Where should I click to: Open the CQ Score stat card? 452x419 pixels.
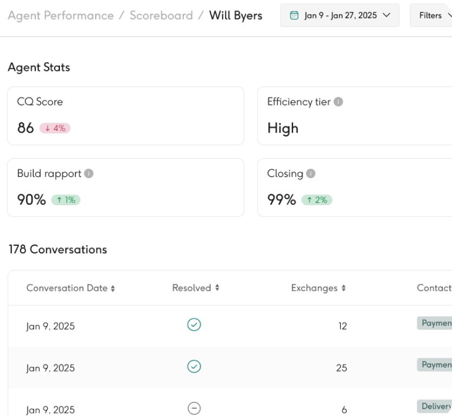pyautogui.click(x=125, y=115)
